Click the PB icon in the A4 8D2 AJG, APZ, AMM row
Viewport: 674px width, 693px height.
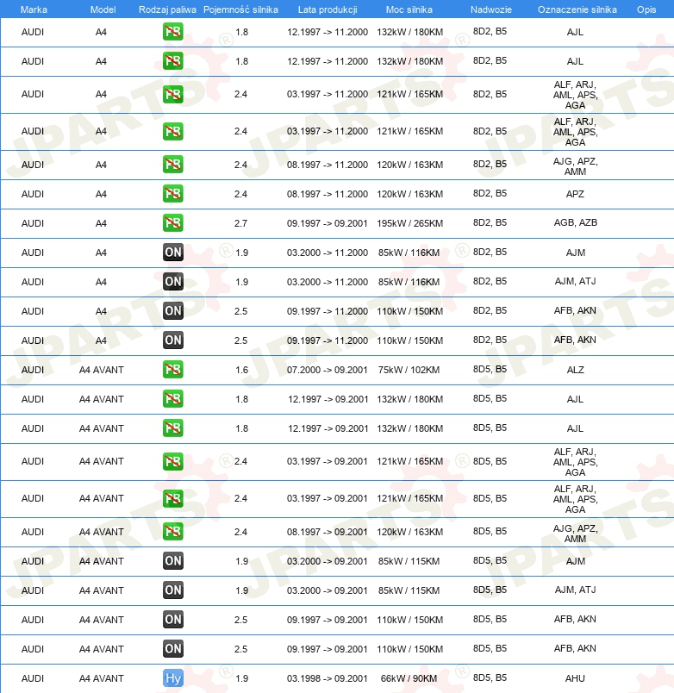[173, 165]
